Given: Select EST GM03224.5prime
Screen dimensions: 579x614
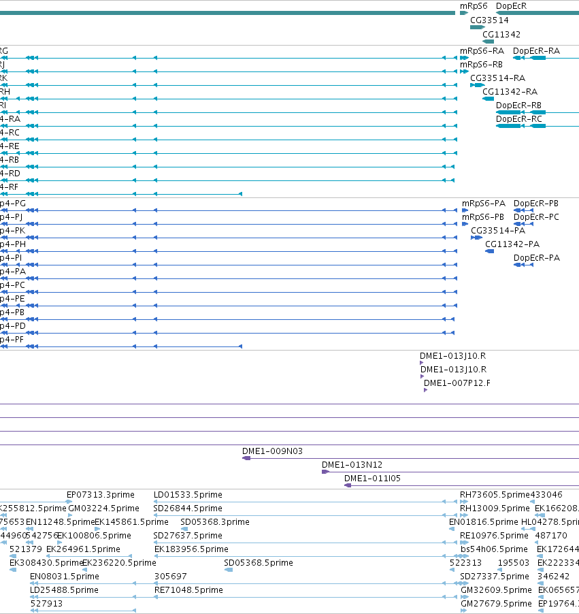Looking at the screenshot, I should (x=103, y=508).
